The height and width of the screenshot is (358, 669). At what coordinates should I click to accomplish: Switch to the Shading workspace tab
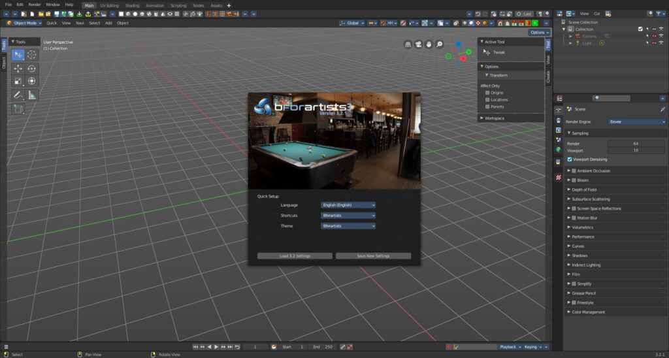pyautogui.click(x=132, y=5)
